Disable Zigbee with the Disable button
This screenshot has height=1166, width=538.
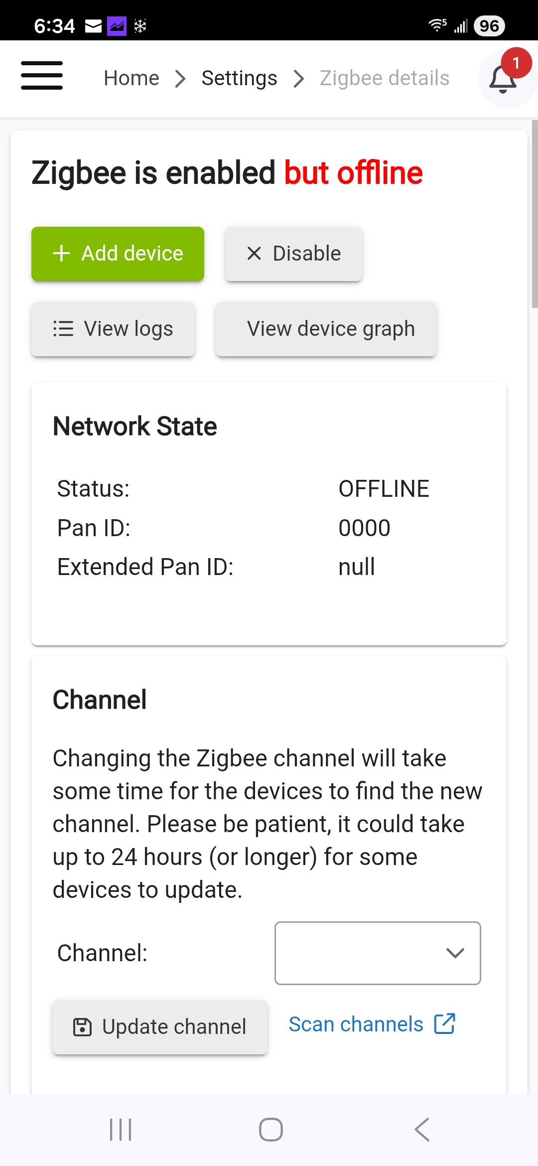[x=293, y=254]
